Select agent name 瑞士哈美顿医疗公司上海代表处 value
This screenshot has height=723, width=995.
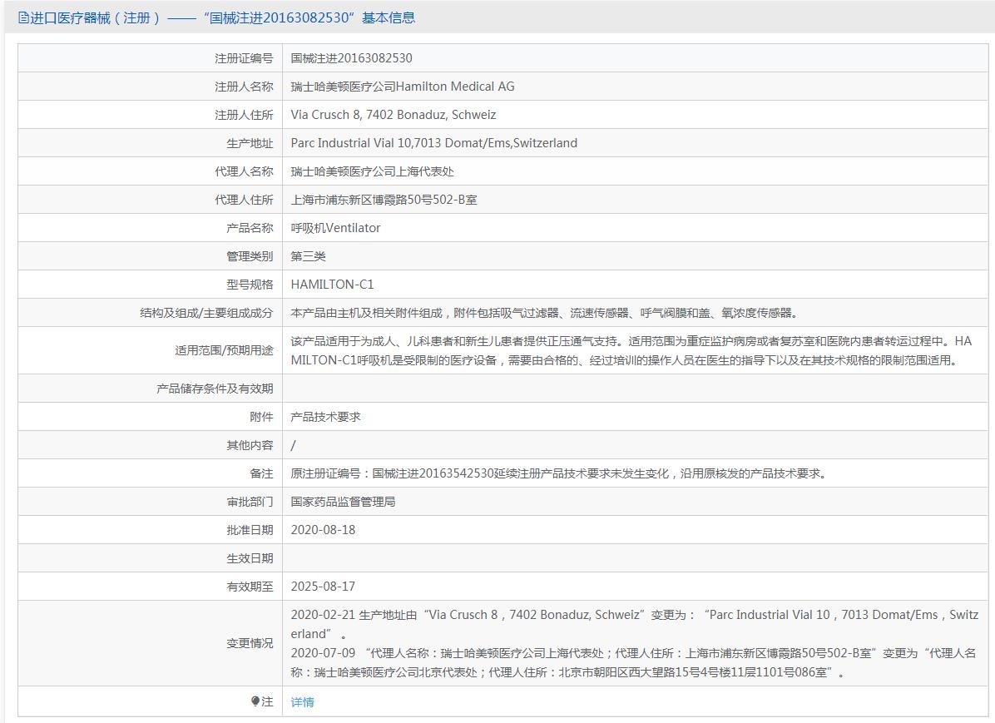(x=372, y=171)
